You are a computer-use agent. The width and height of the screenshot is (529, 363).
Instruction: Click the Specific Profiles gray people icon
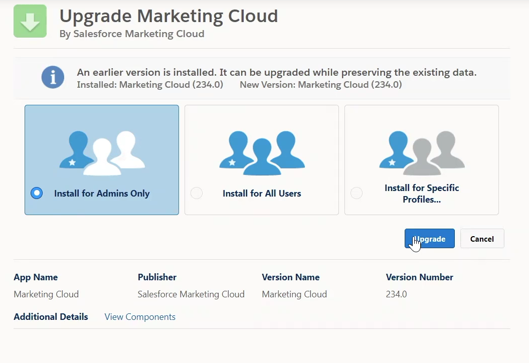[x=422, y=153]
